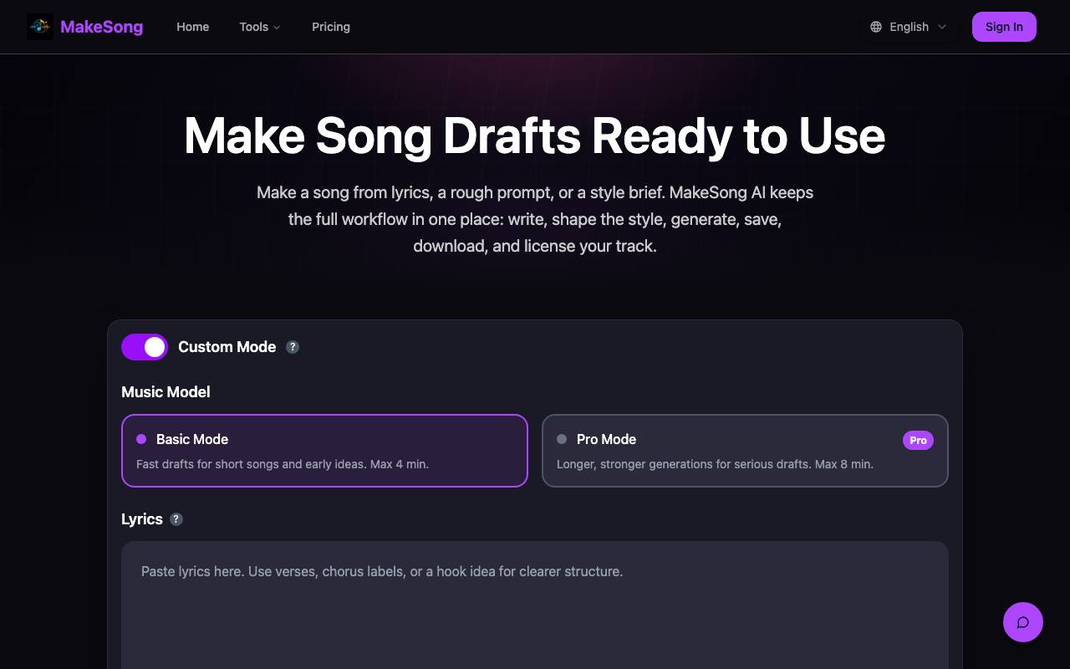Click the Sign In button
This screenshot has height=669, width=1070.
point(1004,27)
